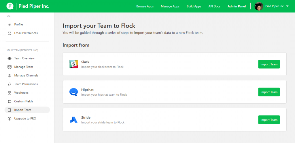Click the Webhooks grid icon

[10, 93]
